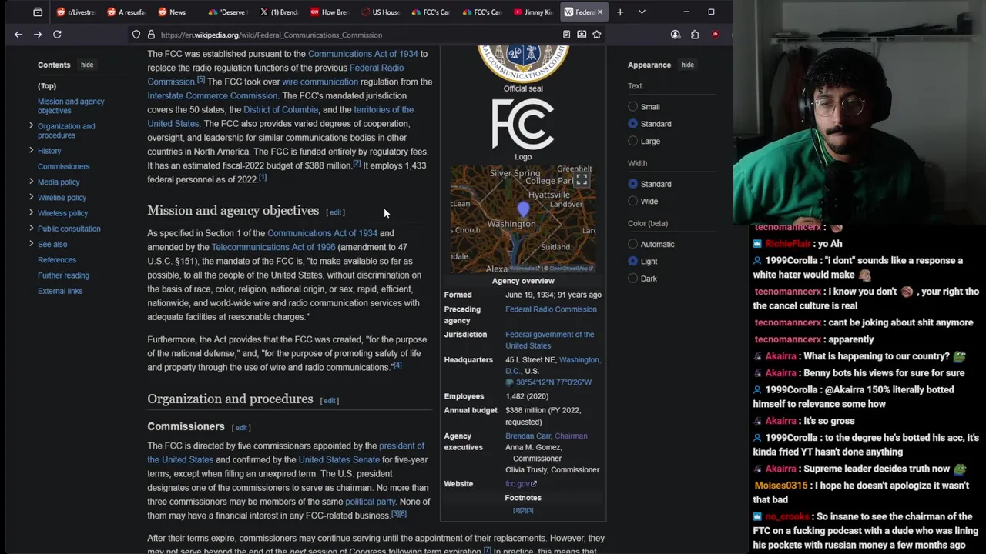Screen dimensions: 986x554
Task: Jump to (Top) in the Contents list
Action: click(x=47, y=86)
